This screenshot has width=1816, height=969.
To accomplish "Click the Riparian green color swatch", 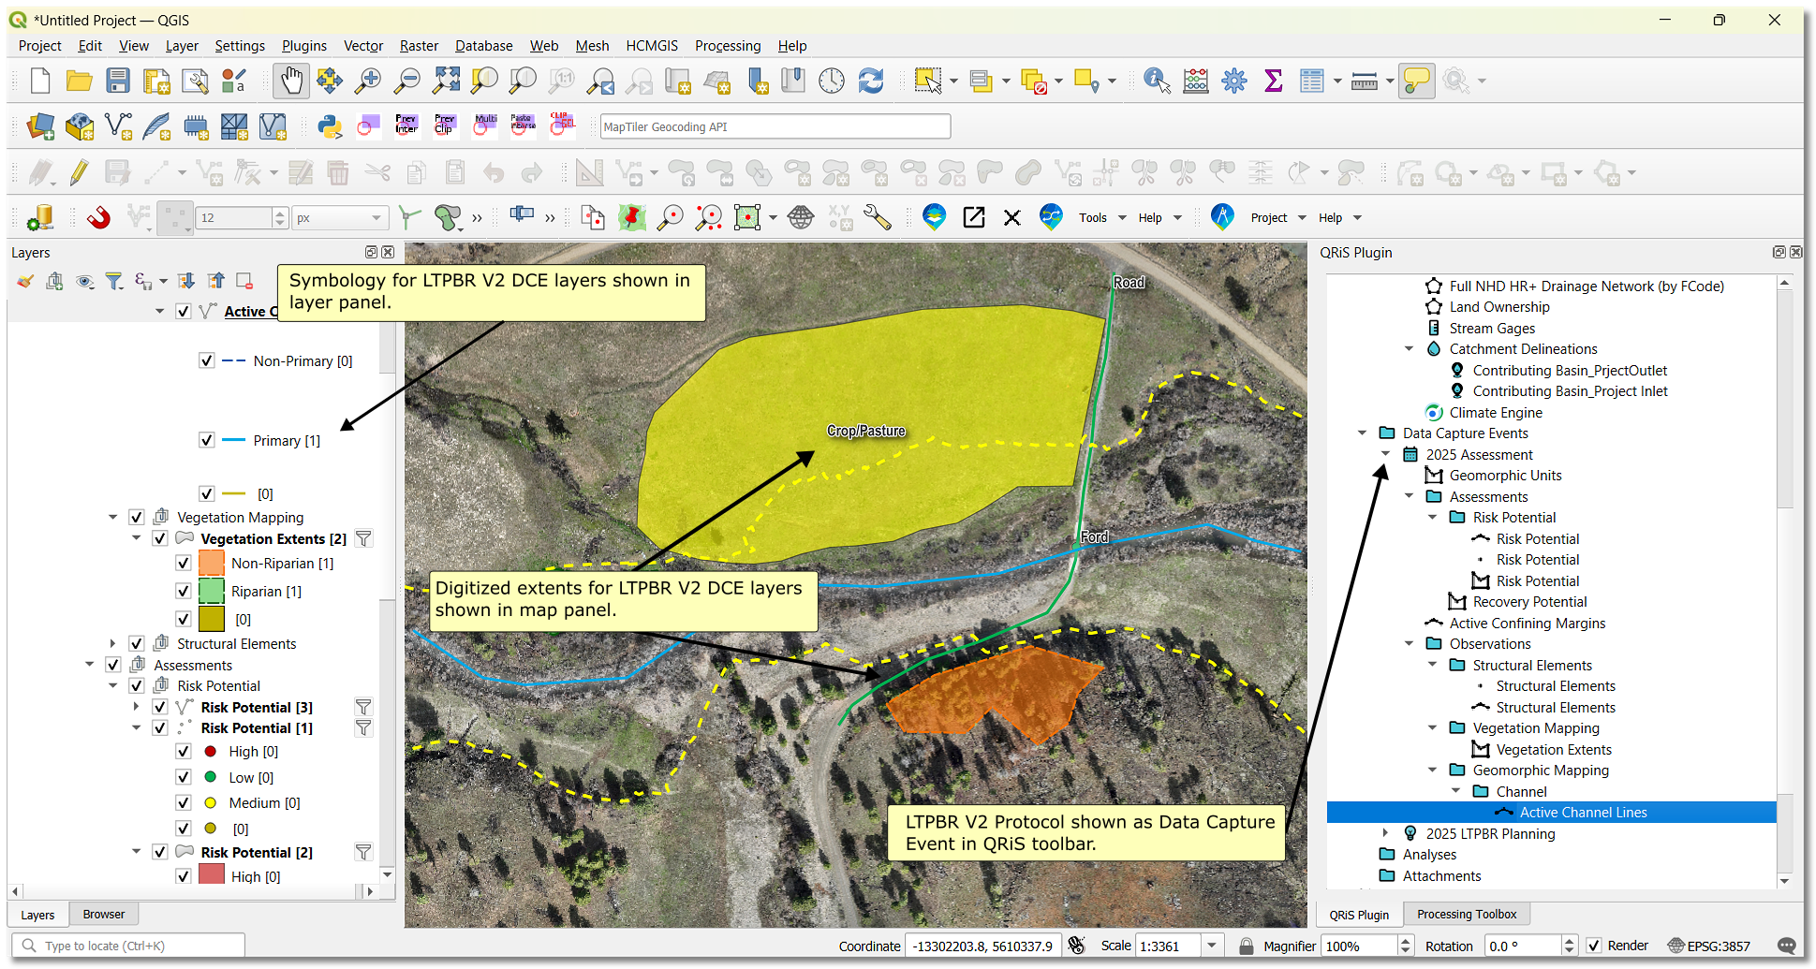I will (212, 592).
